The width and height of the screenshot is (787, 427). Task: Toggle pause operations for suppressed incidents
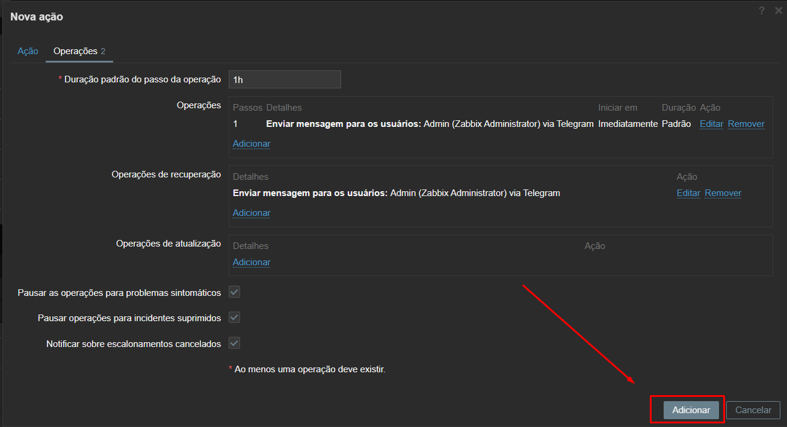point(235,318)
